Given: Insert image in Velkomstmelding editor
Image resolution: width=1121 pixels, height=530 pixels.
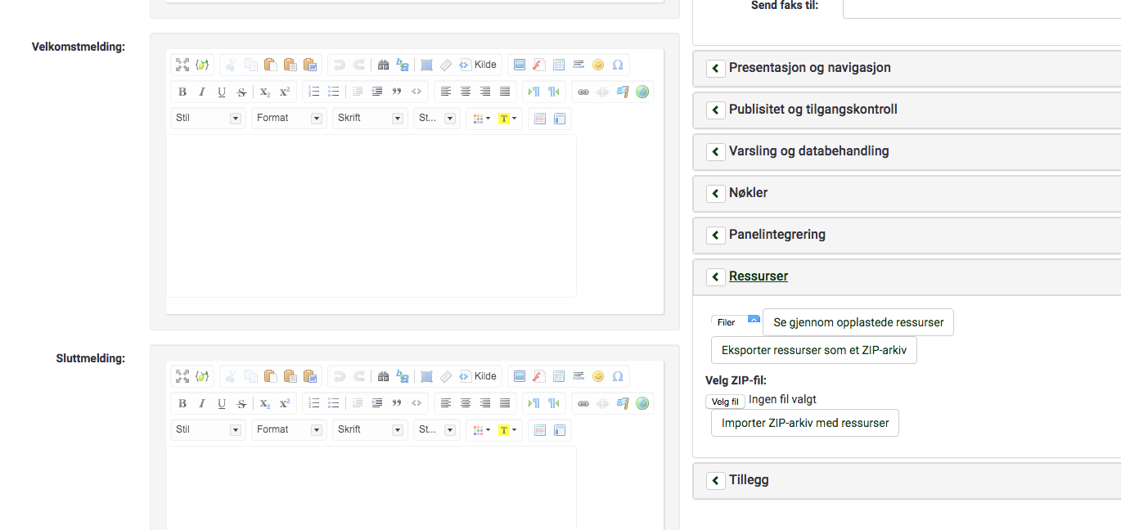Looking at the screenshot, I should pos(519,65).
